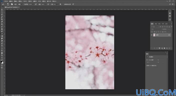Click the Background layer lock icon
The image size is (176, 96).
click(x=169, y=35)
